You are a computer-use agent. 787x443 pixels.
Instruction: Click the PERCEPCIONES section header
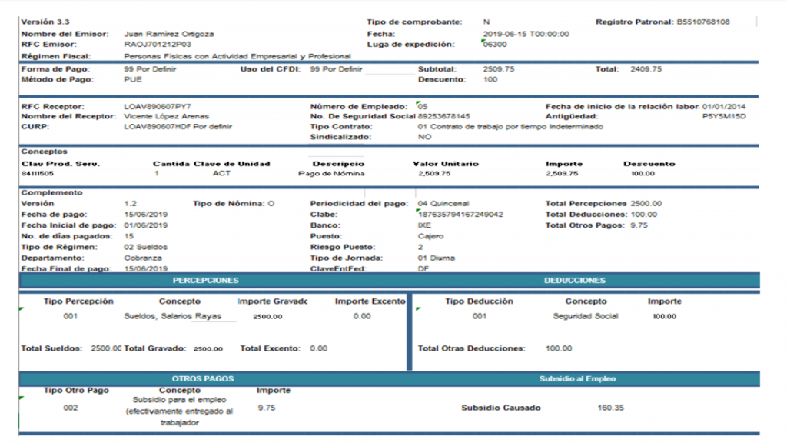pos(205,281)
